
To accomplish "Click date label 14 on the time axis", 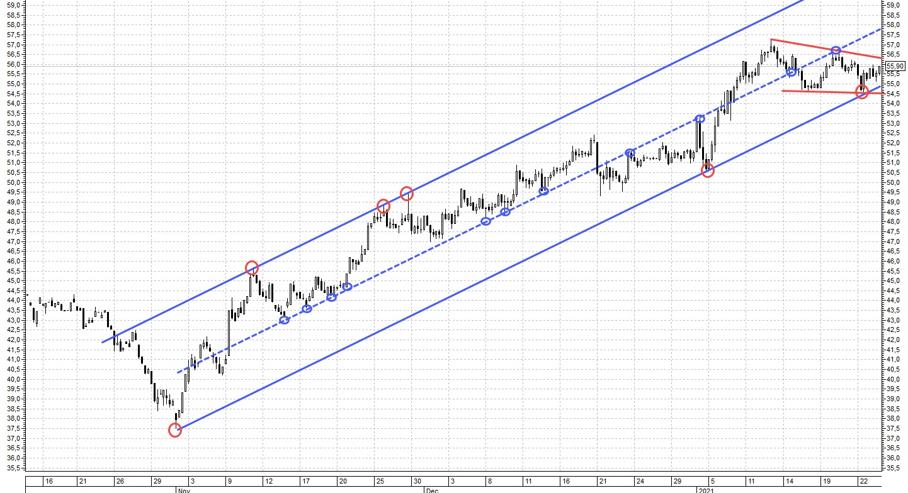I will click(x=789, y=481).
